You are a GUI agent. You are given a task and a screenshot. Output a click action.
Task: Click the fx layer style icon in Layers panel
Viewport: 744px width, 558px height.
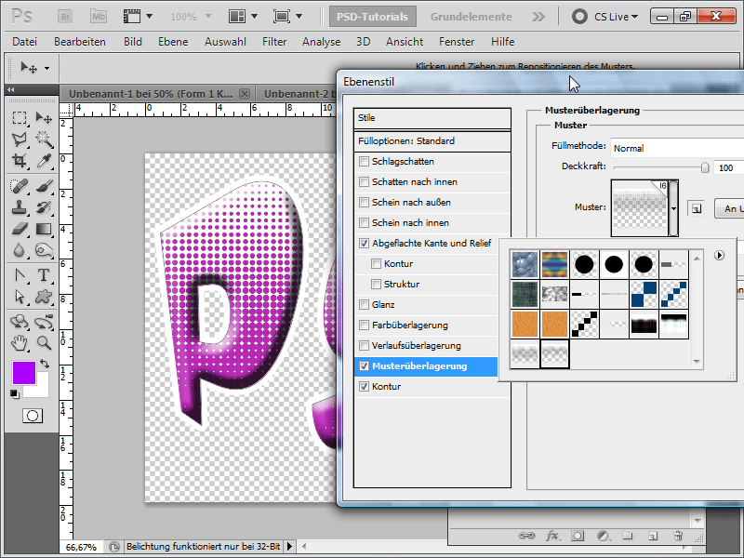(551, 536)
